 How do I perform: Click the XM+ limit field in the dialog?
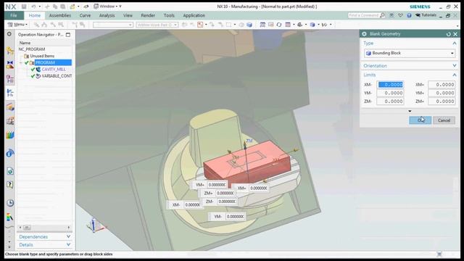442,85
